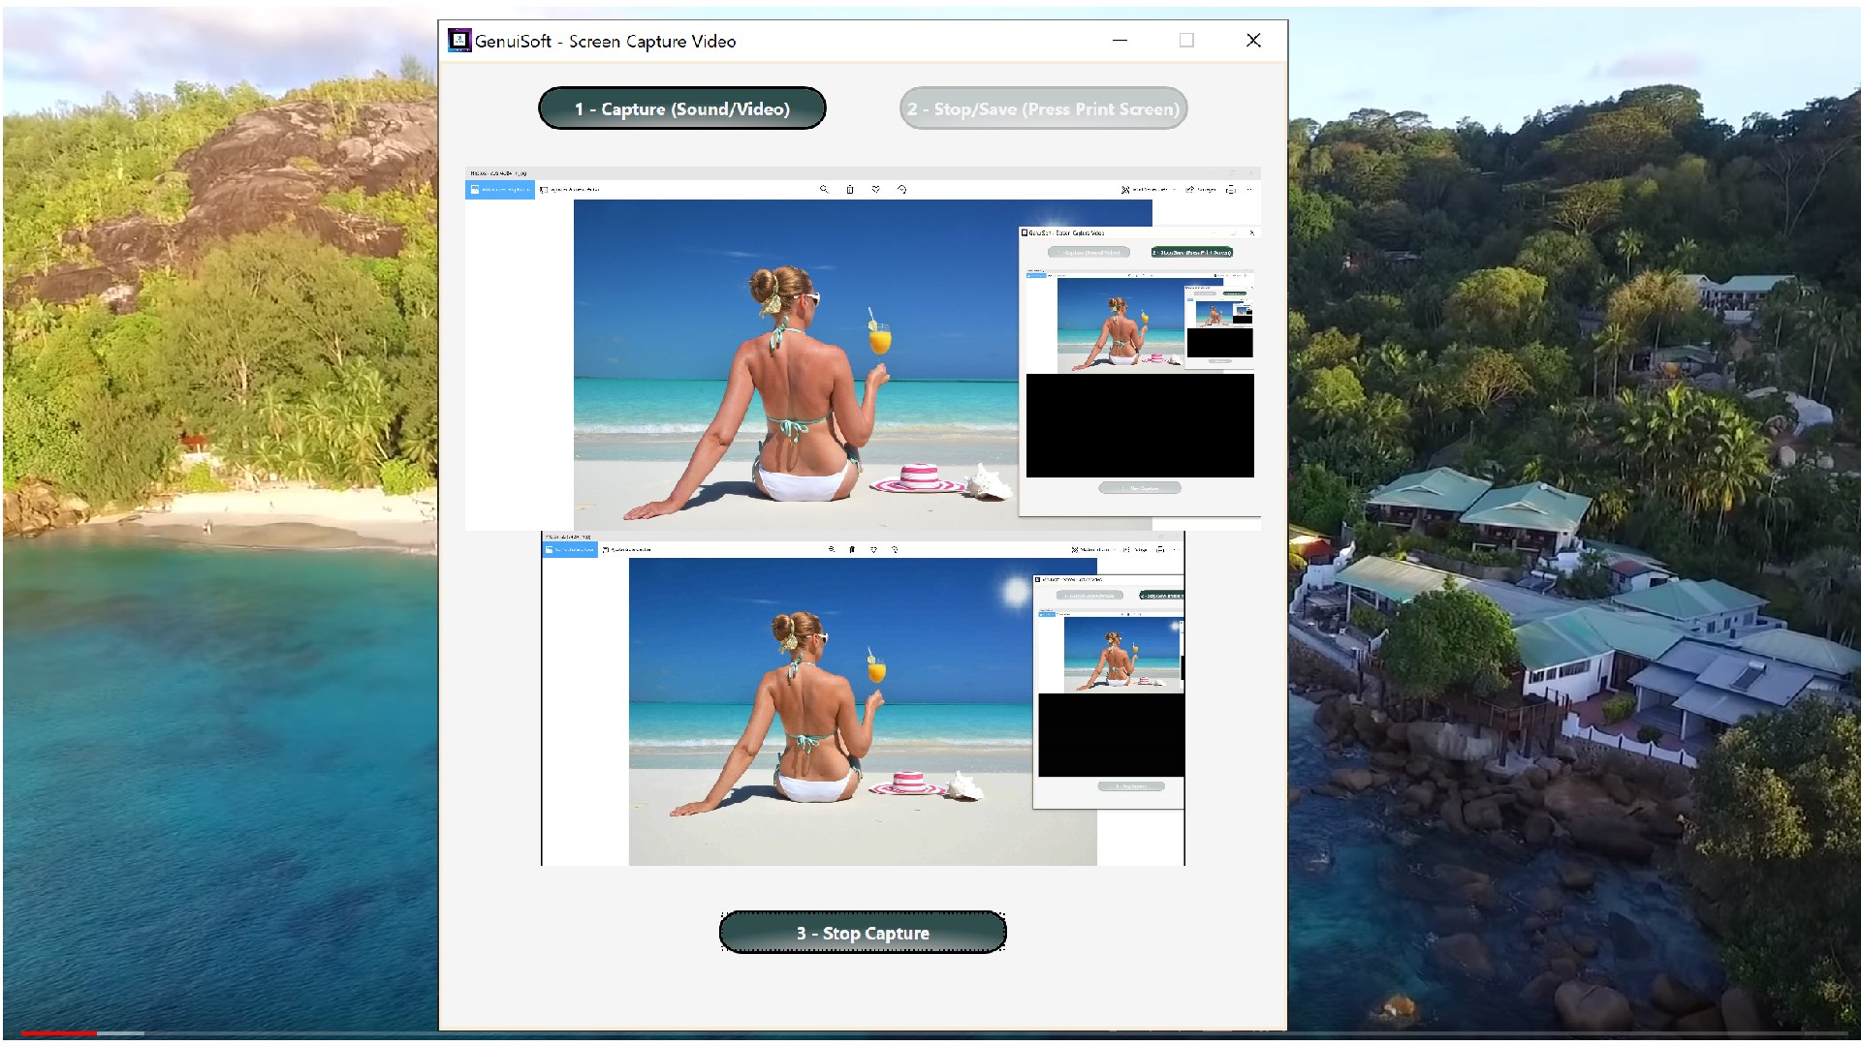Click rotate icon in upper preview toolbar

[901, 190]
